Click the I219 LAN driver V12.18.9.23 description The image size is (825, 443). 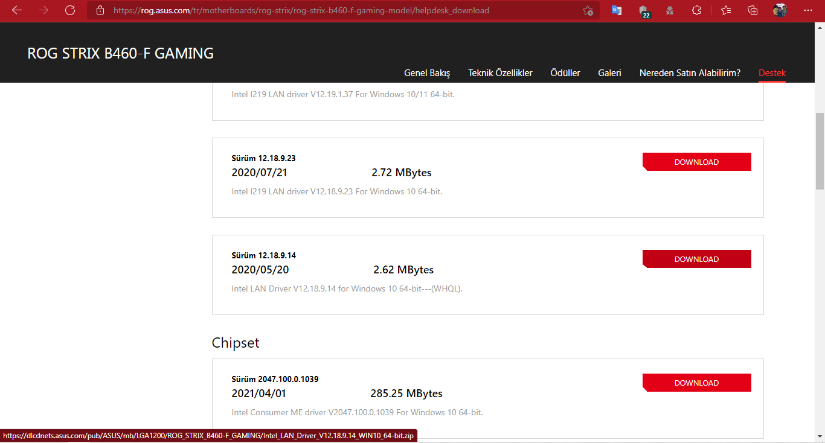click(x=337, y=191)
